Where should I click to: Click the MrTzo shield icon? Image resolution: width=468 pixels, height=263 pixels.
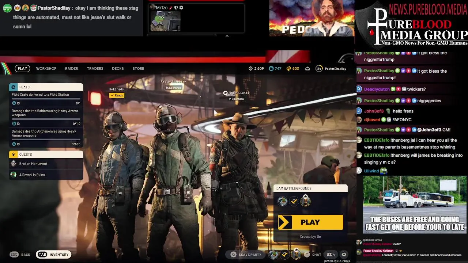point(176,8)
